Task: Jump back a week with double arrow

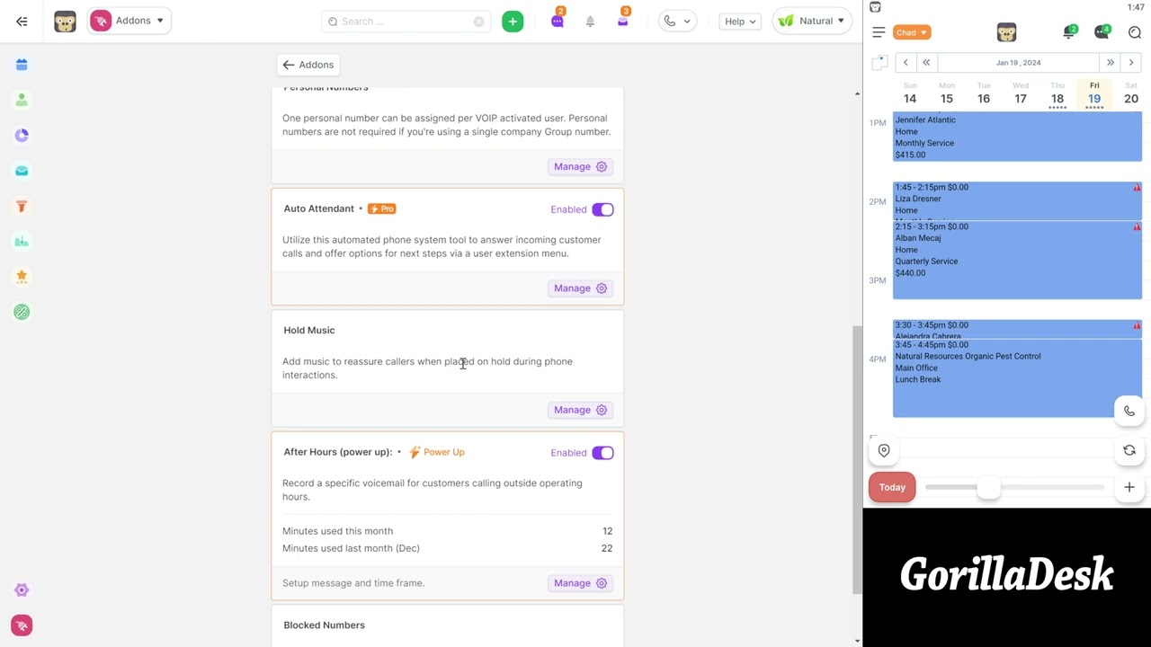Action: coord(926,63)
